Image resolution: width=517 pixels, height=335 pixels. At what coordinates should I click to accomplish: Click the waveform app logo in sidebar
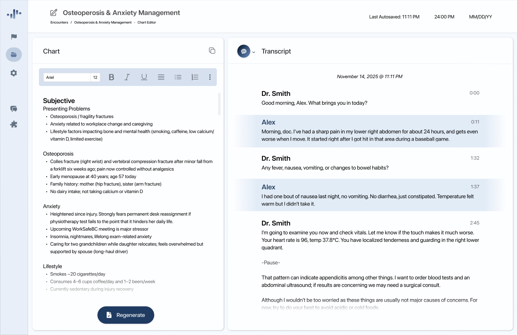tap(14, 14)
